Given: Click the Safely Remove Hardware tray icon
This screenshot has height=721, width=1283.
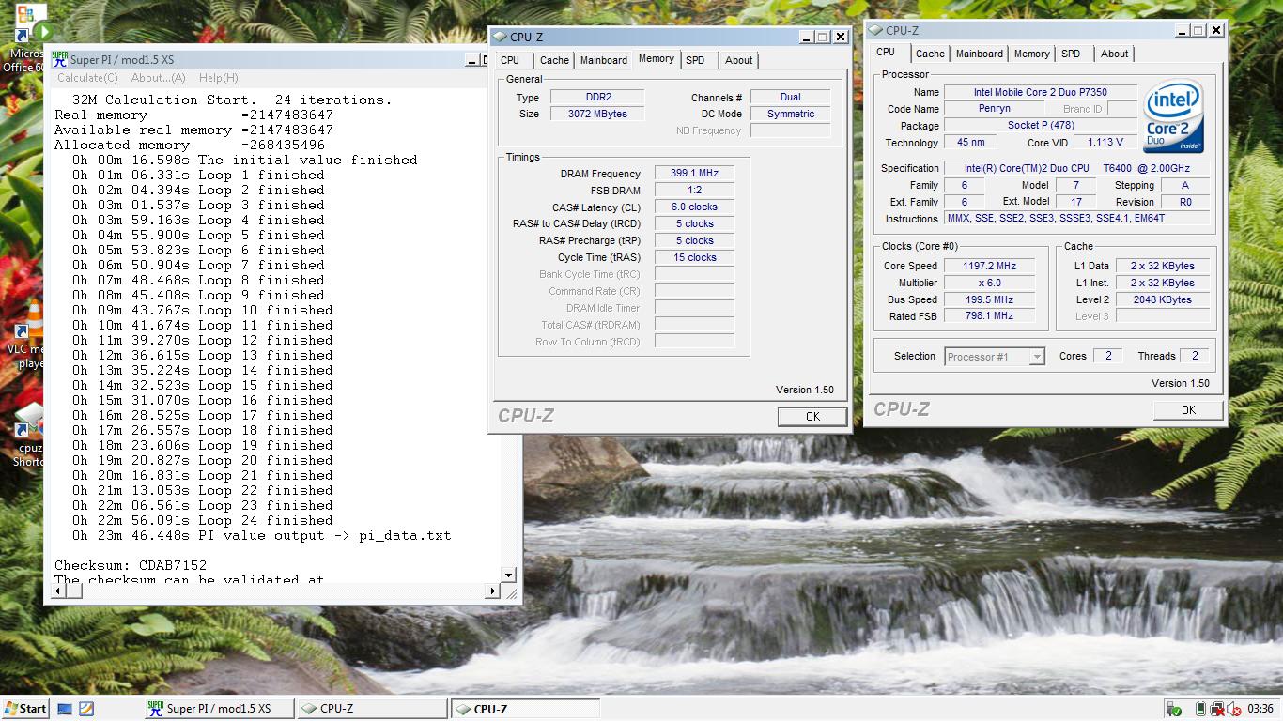Looking at the screenshot, I should click(1174, 709).
